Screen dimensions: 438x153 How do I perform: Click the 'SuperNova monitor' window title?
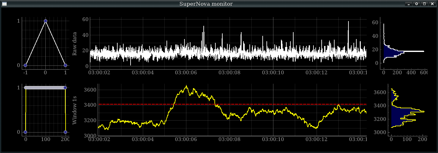(x=206, y=4)
